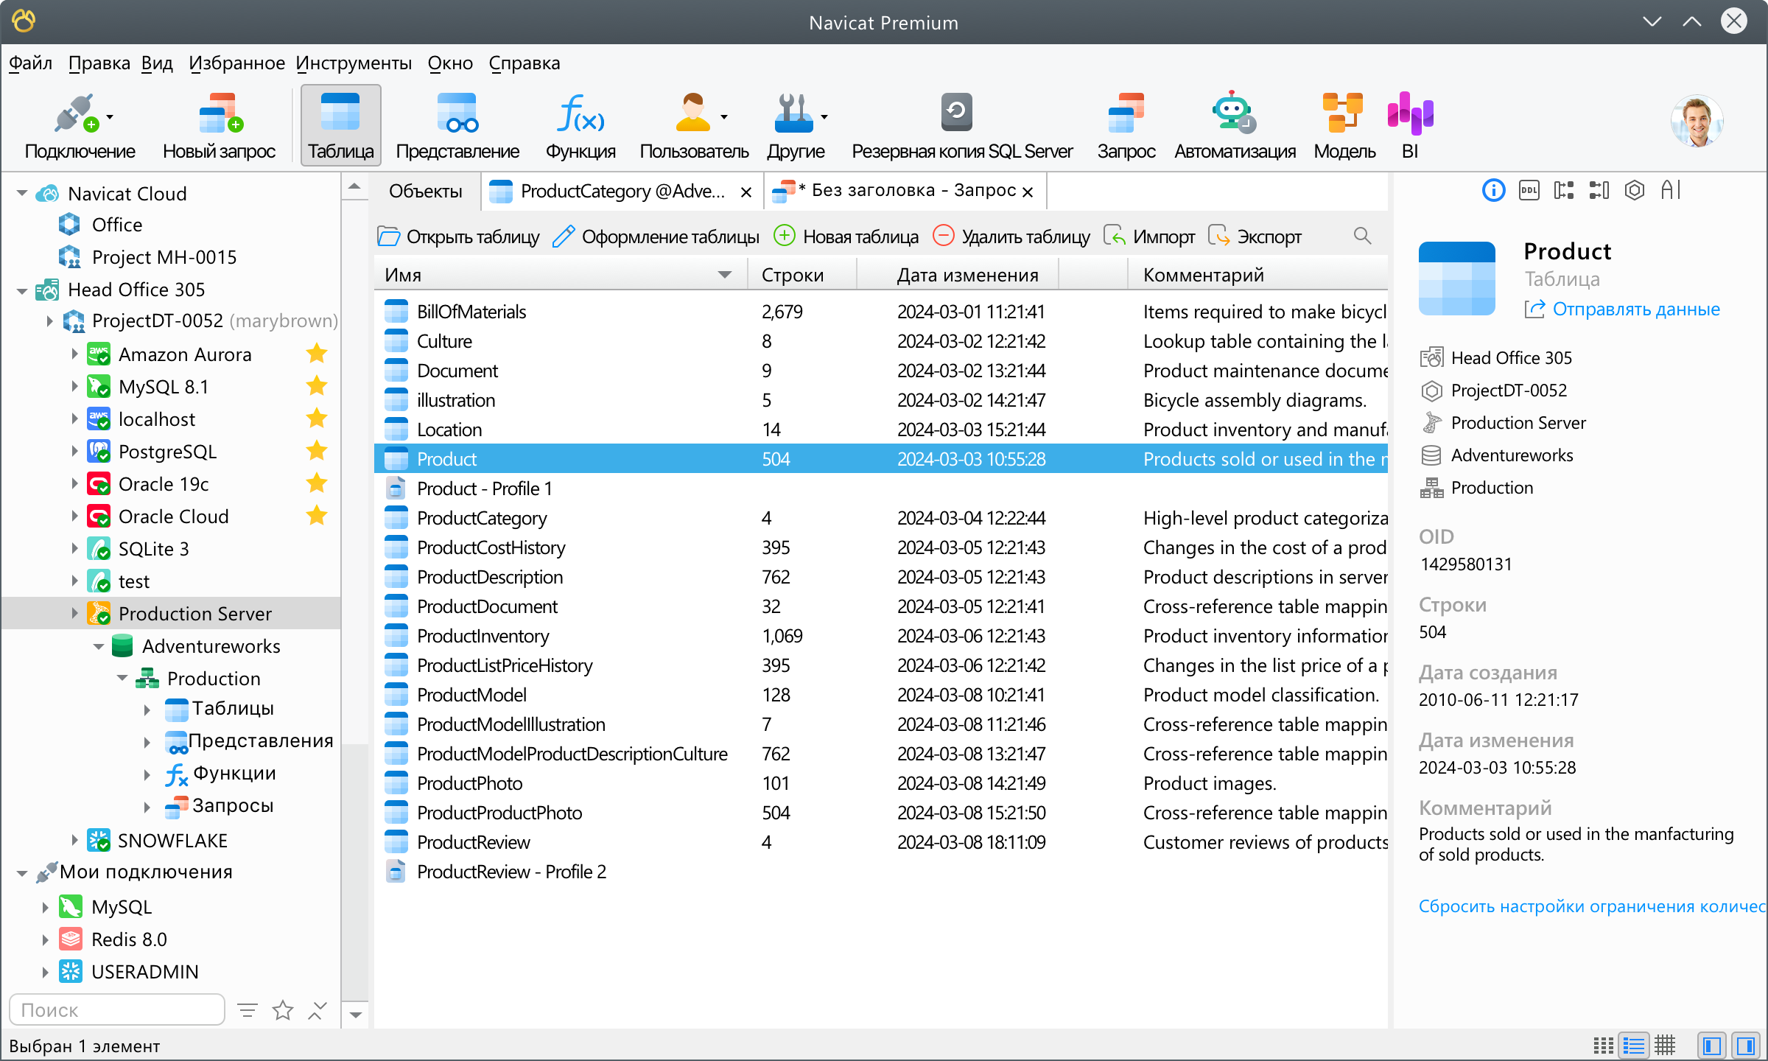Open the BI toolbar icon
This screenshot has width=1768, height=1061.
coord(1410,125)
